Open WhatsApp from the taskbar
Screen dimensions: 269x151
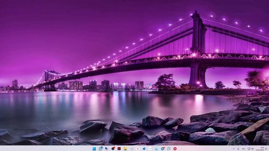(x=100, y=148)
